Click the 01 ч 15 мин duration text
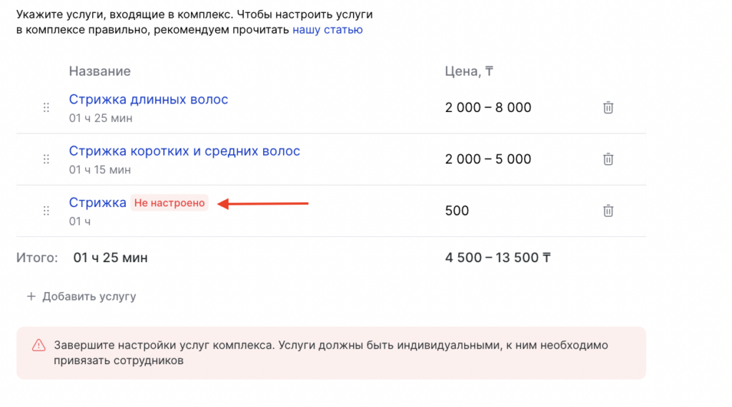 tap(100, 170)
